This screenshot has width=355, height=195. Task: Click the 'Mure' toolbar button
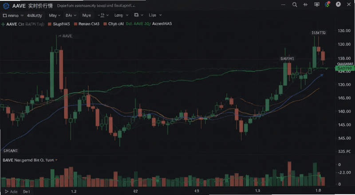[87, 16]
